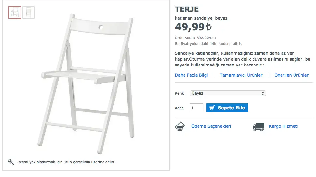View the Önerilen Ürünler tab
Screen dimensions: 316x177
tap(291, 75)
